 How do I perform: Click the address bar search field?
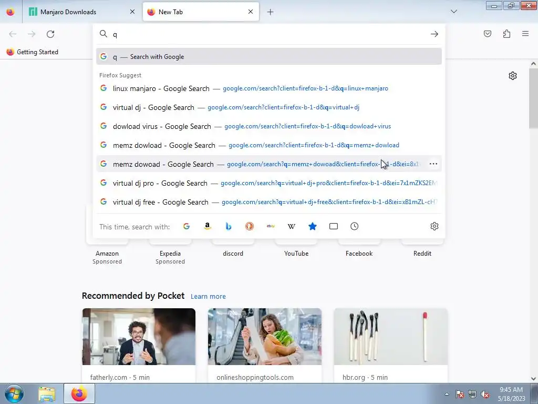click(269, 34)
